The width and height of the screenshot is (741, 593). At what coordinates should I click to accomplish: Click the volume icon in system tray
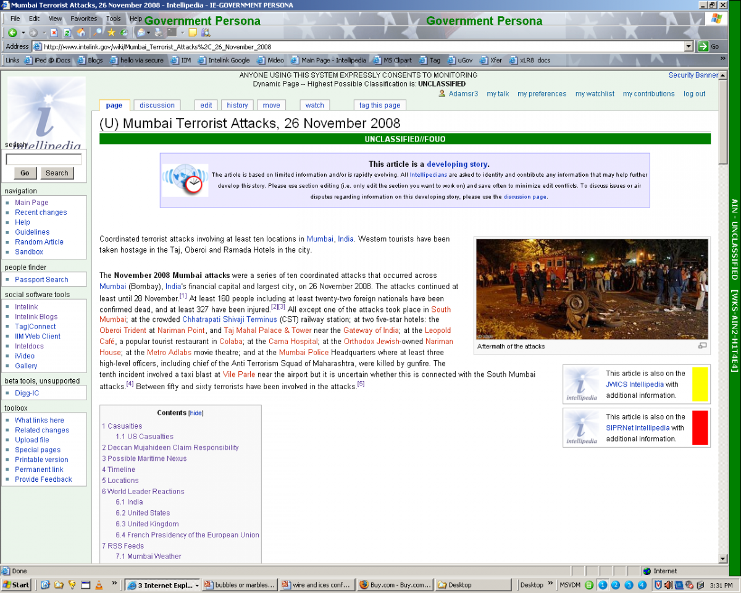(668, 584)
